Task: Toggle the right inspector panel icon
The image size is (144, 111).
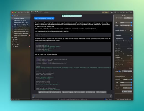Action: [131, 12]
